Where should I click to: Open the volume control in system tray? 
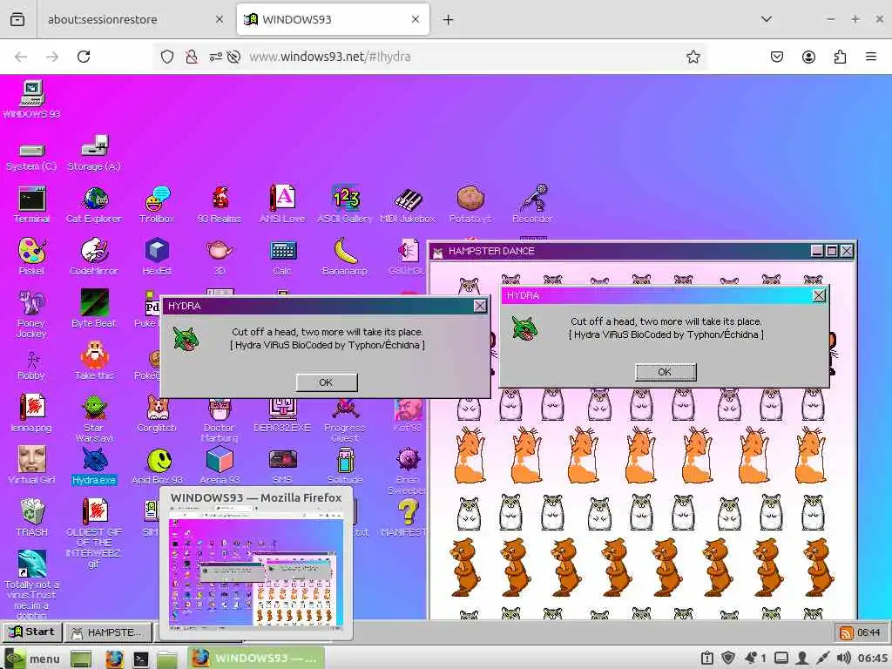843,659
